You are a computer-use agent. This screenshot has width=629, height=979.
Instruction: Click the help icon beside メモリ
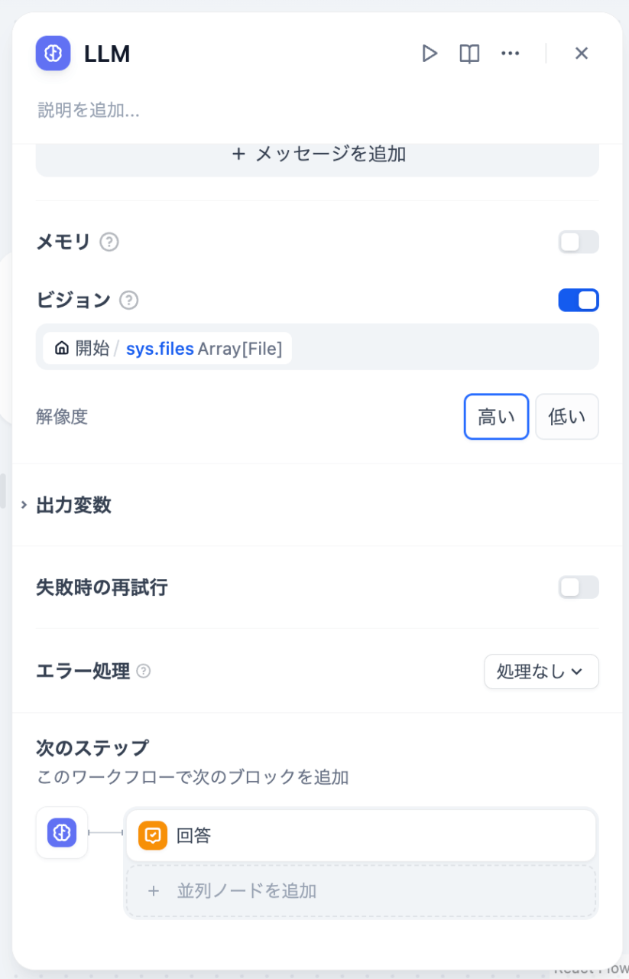point(110,242)
